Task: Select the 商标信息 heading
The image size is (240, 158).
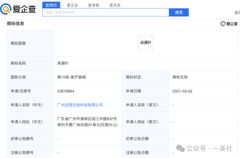Action: pos(16,24)
